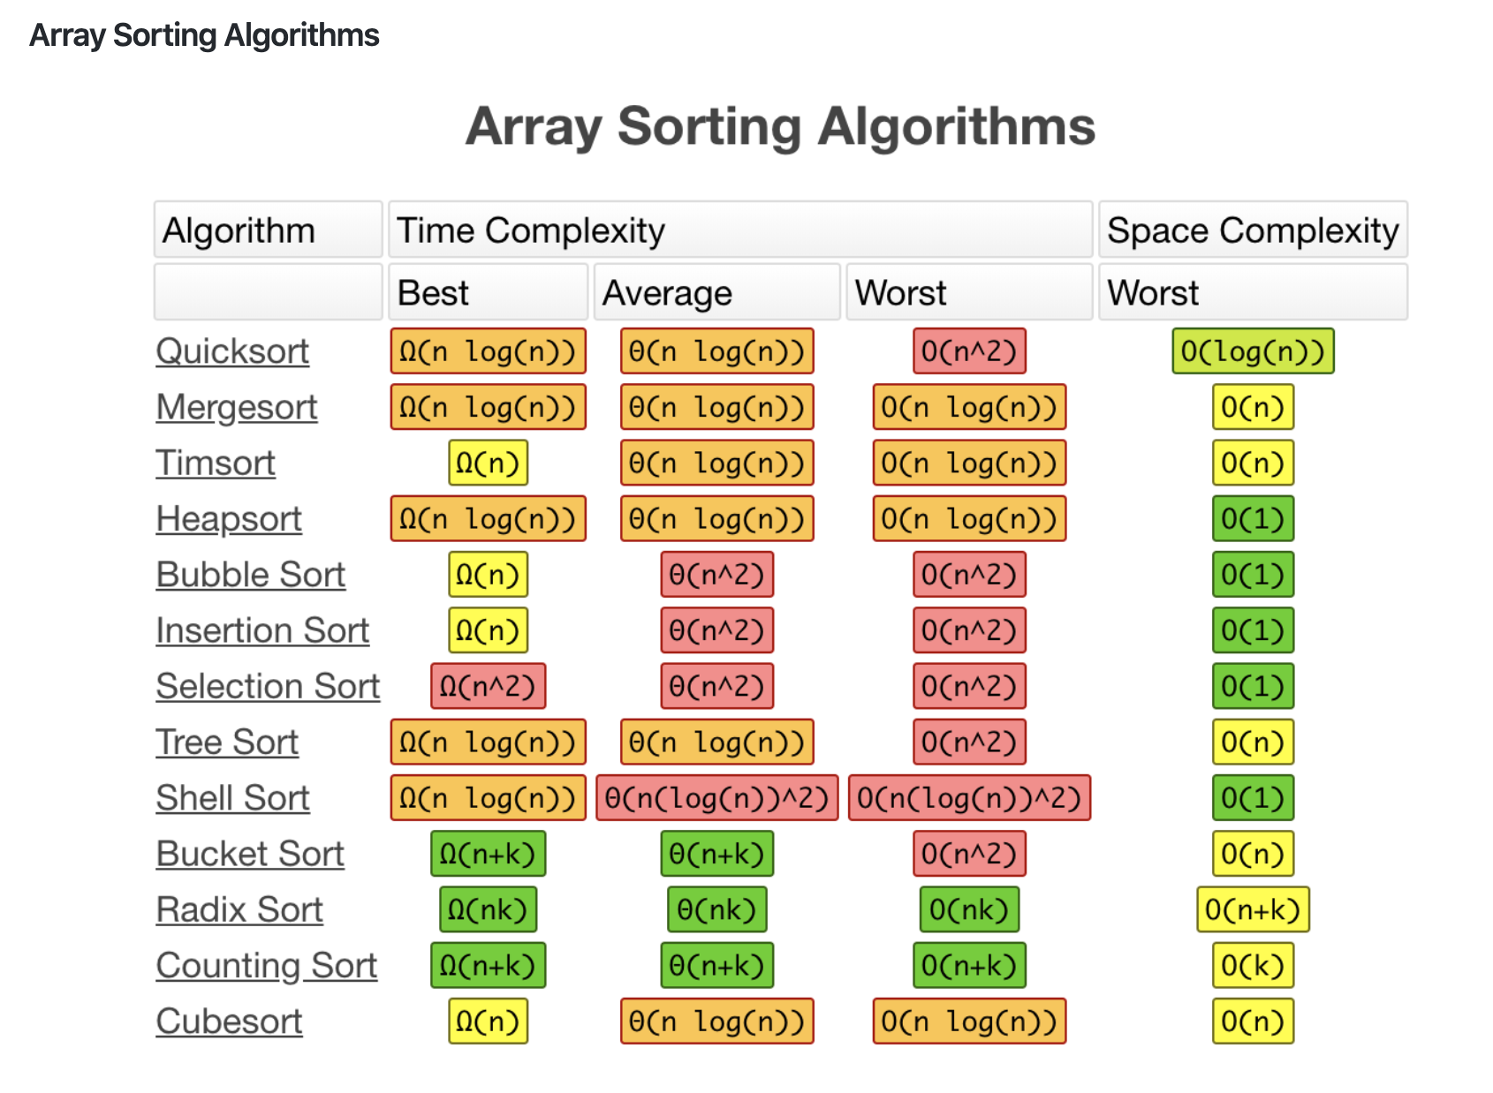Screen dimensions: 1493x1093
Task: Click Selection Sort's red Ω(n^2) best-case badge
Action: pyautogui.click(x=488, y=686)
